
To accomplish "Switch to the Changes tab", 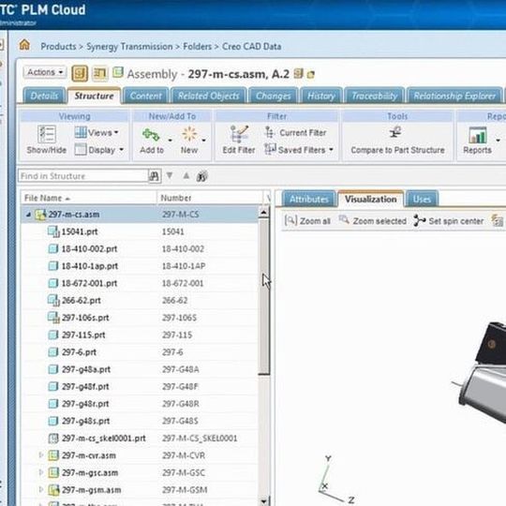I will [274, 96].
